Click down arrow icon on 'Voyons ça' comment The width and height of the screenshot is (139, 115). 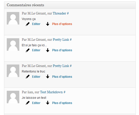[x=48, y=24]
